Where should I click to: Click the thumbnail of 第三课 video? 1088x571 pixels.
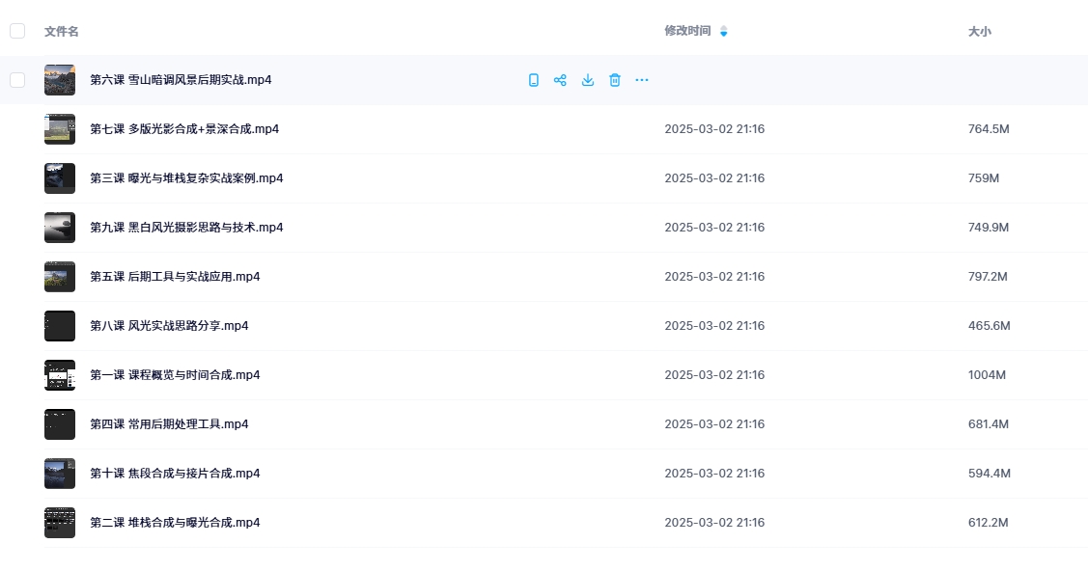[x=60, y=178]
